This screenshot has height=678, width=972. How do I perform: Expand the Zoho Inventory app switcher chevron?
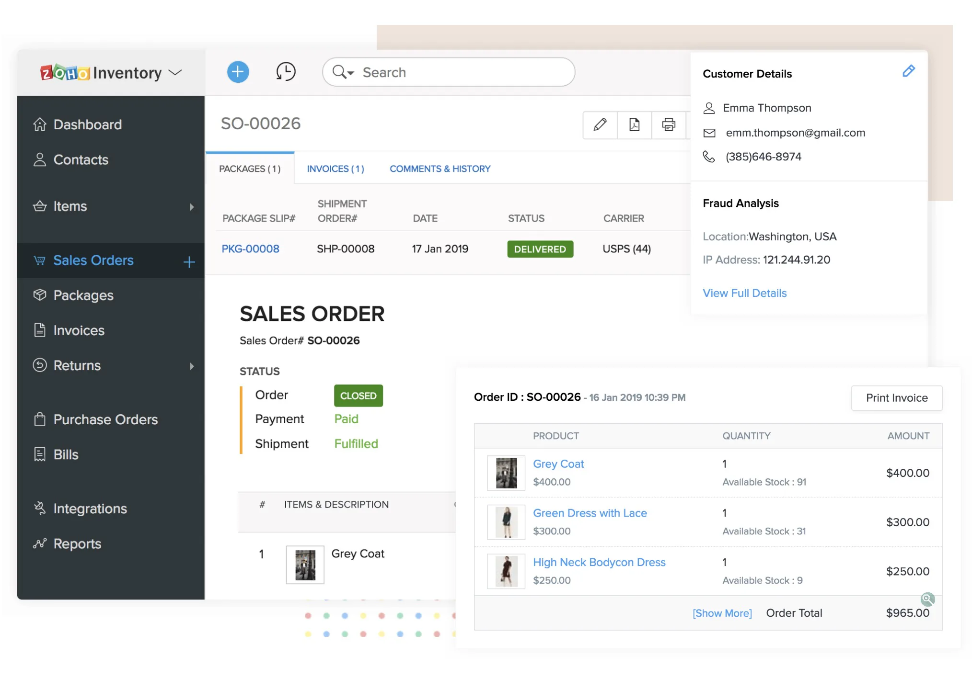coord(176,72)
